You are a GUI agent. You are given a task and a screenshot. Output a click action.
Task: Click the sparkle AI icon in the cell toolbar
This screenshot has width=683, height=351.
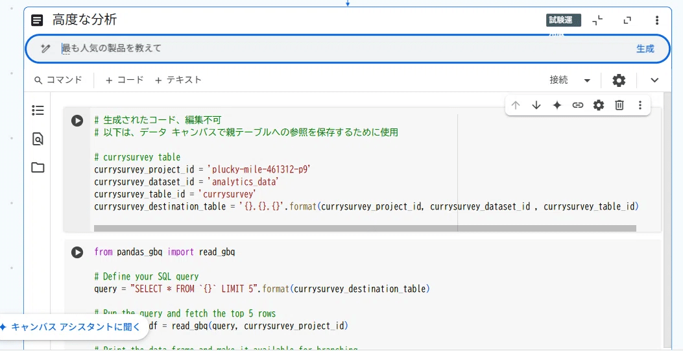tap(557, 105)
